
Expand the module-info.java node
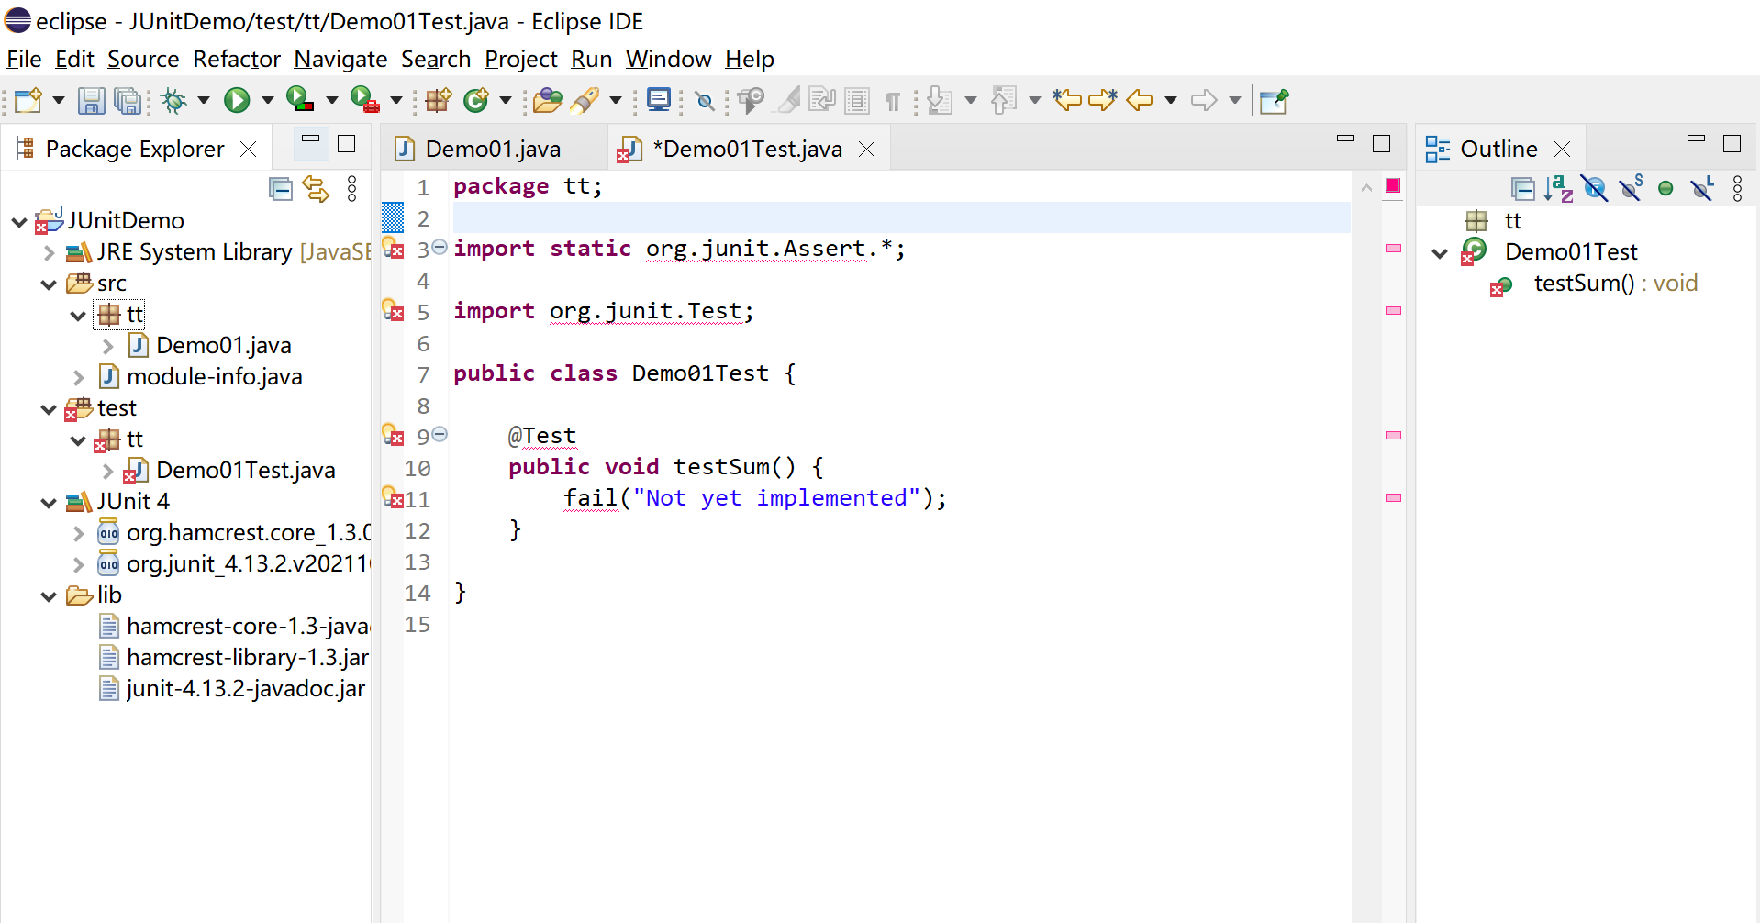[x=79, y=377]
